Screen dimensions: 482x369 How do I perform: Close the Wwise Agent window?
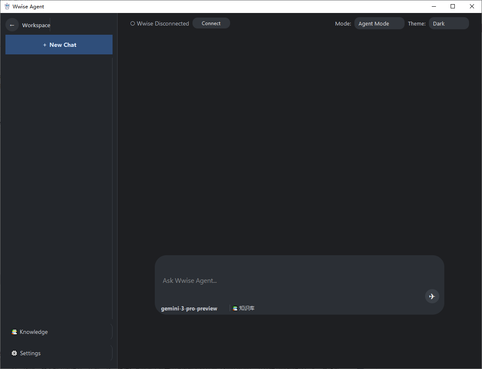tap(472, 6)
